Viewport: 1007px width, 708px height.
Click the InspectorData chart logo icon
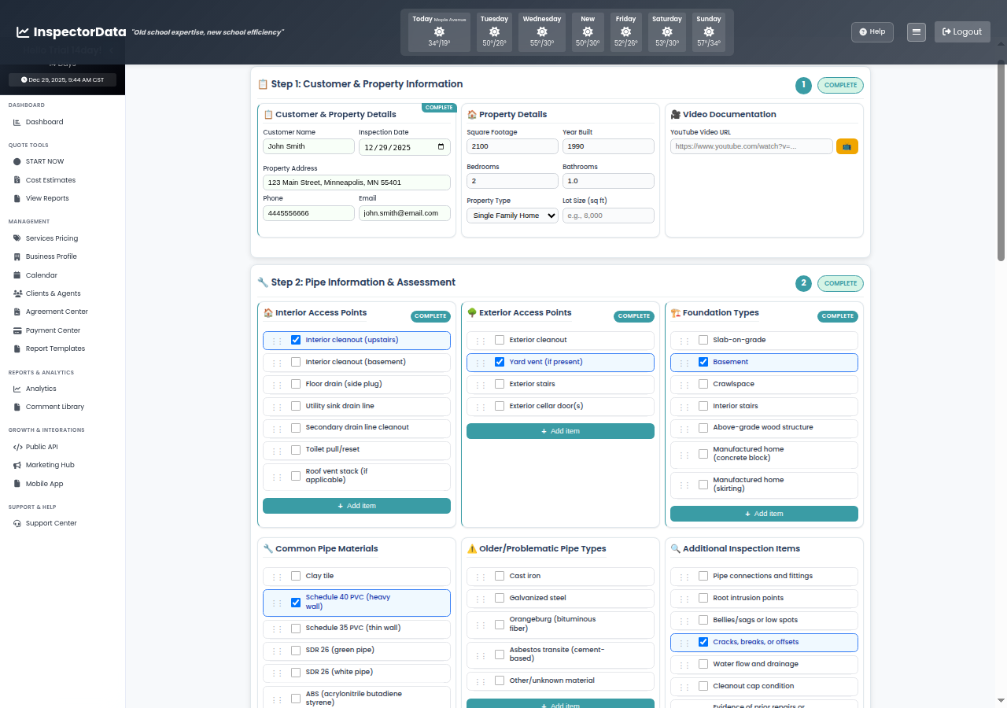tap(23, 32)
